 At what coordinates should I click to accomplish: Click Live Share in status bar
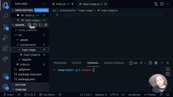47,95
